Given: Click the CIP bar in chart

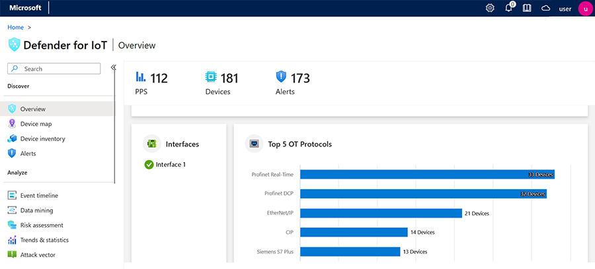Looking at the screenshot, I should pos(354,232).
